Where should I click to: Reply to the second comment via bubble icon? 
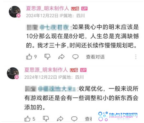click(74, 119)
